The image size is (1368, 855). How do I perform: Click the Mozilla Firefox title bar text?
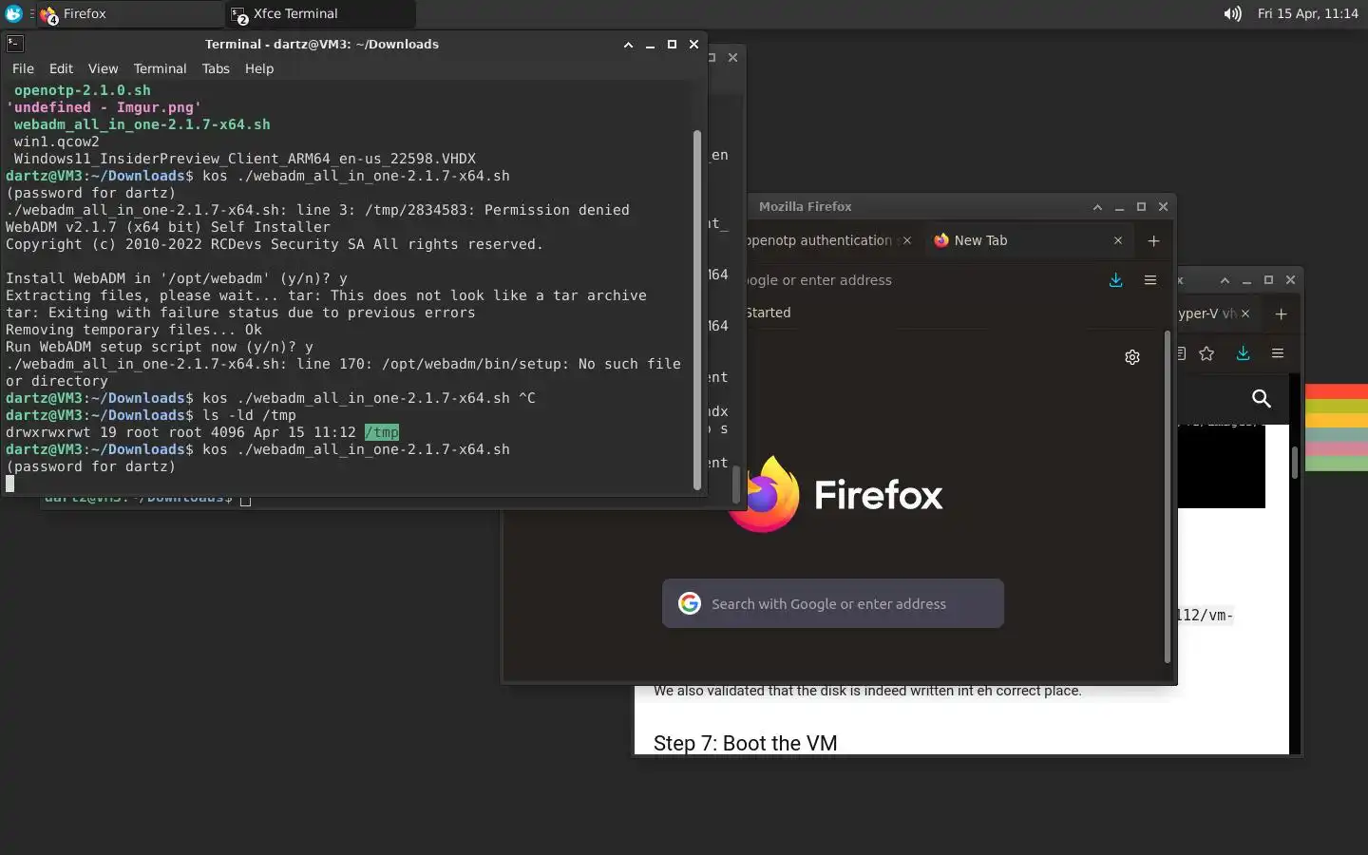(806, 206)
